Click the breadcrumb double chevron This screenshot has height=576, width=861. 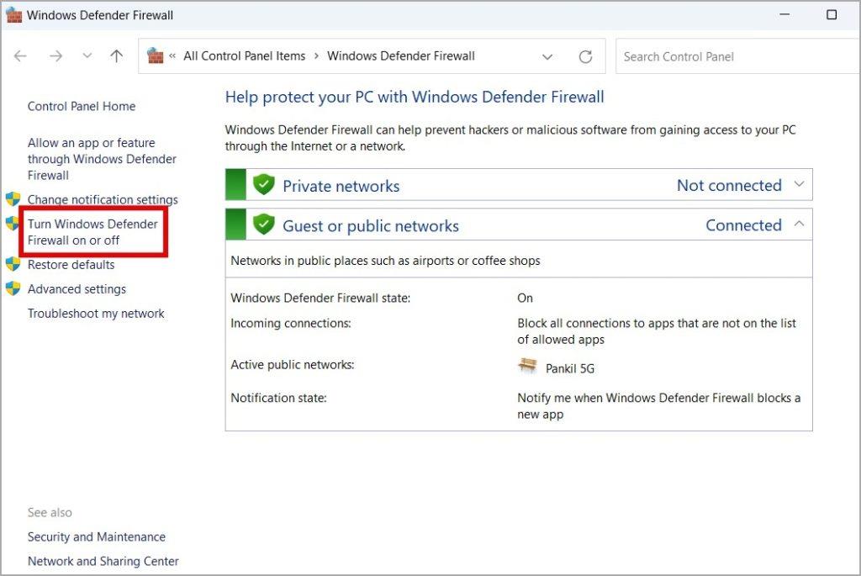click(172, 56)
